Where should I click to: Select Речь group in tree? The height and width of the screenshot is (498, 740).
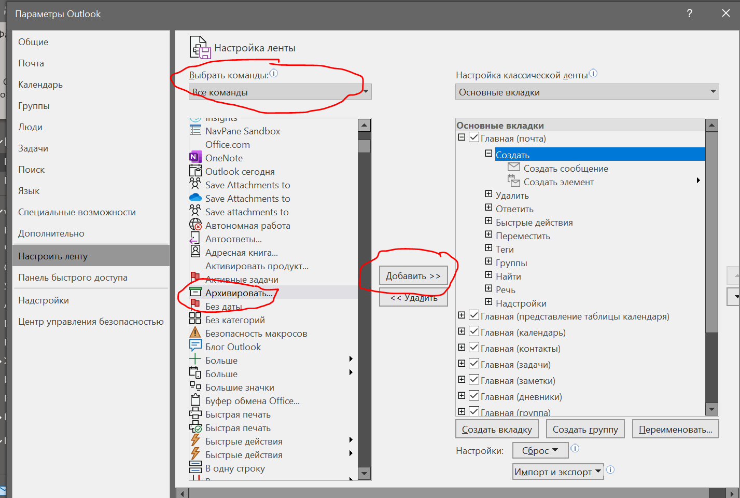click(506, 290)
